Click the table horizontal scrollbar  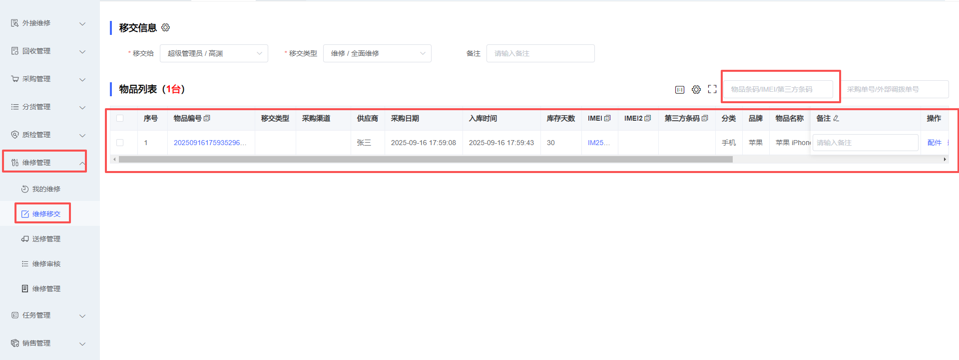click(x=426, y=160)
